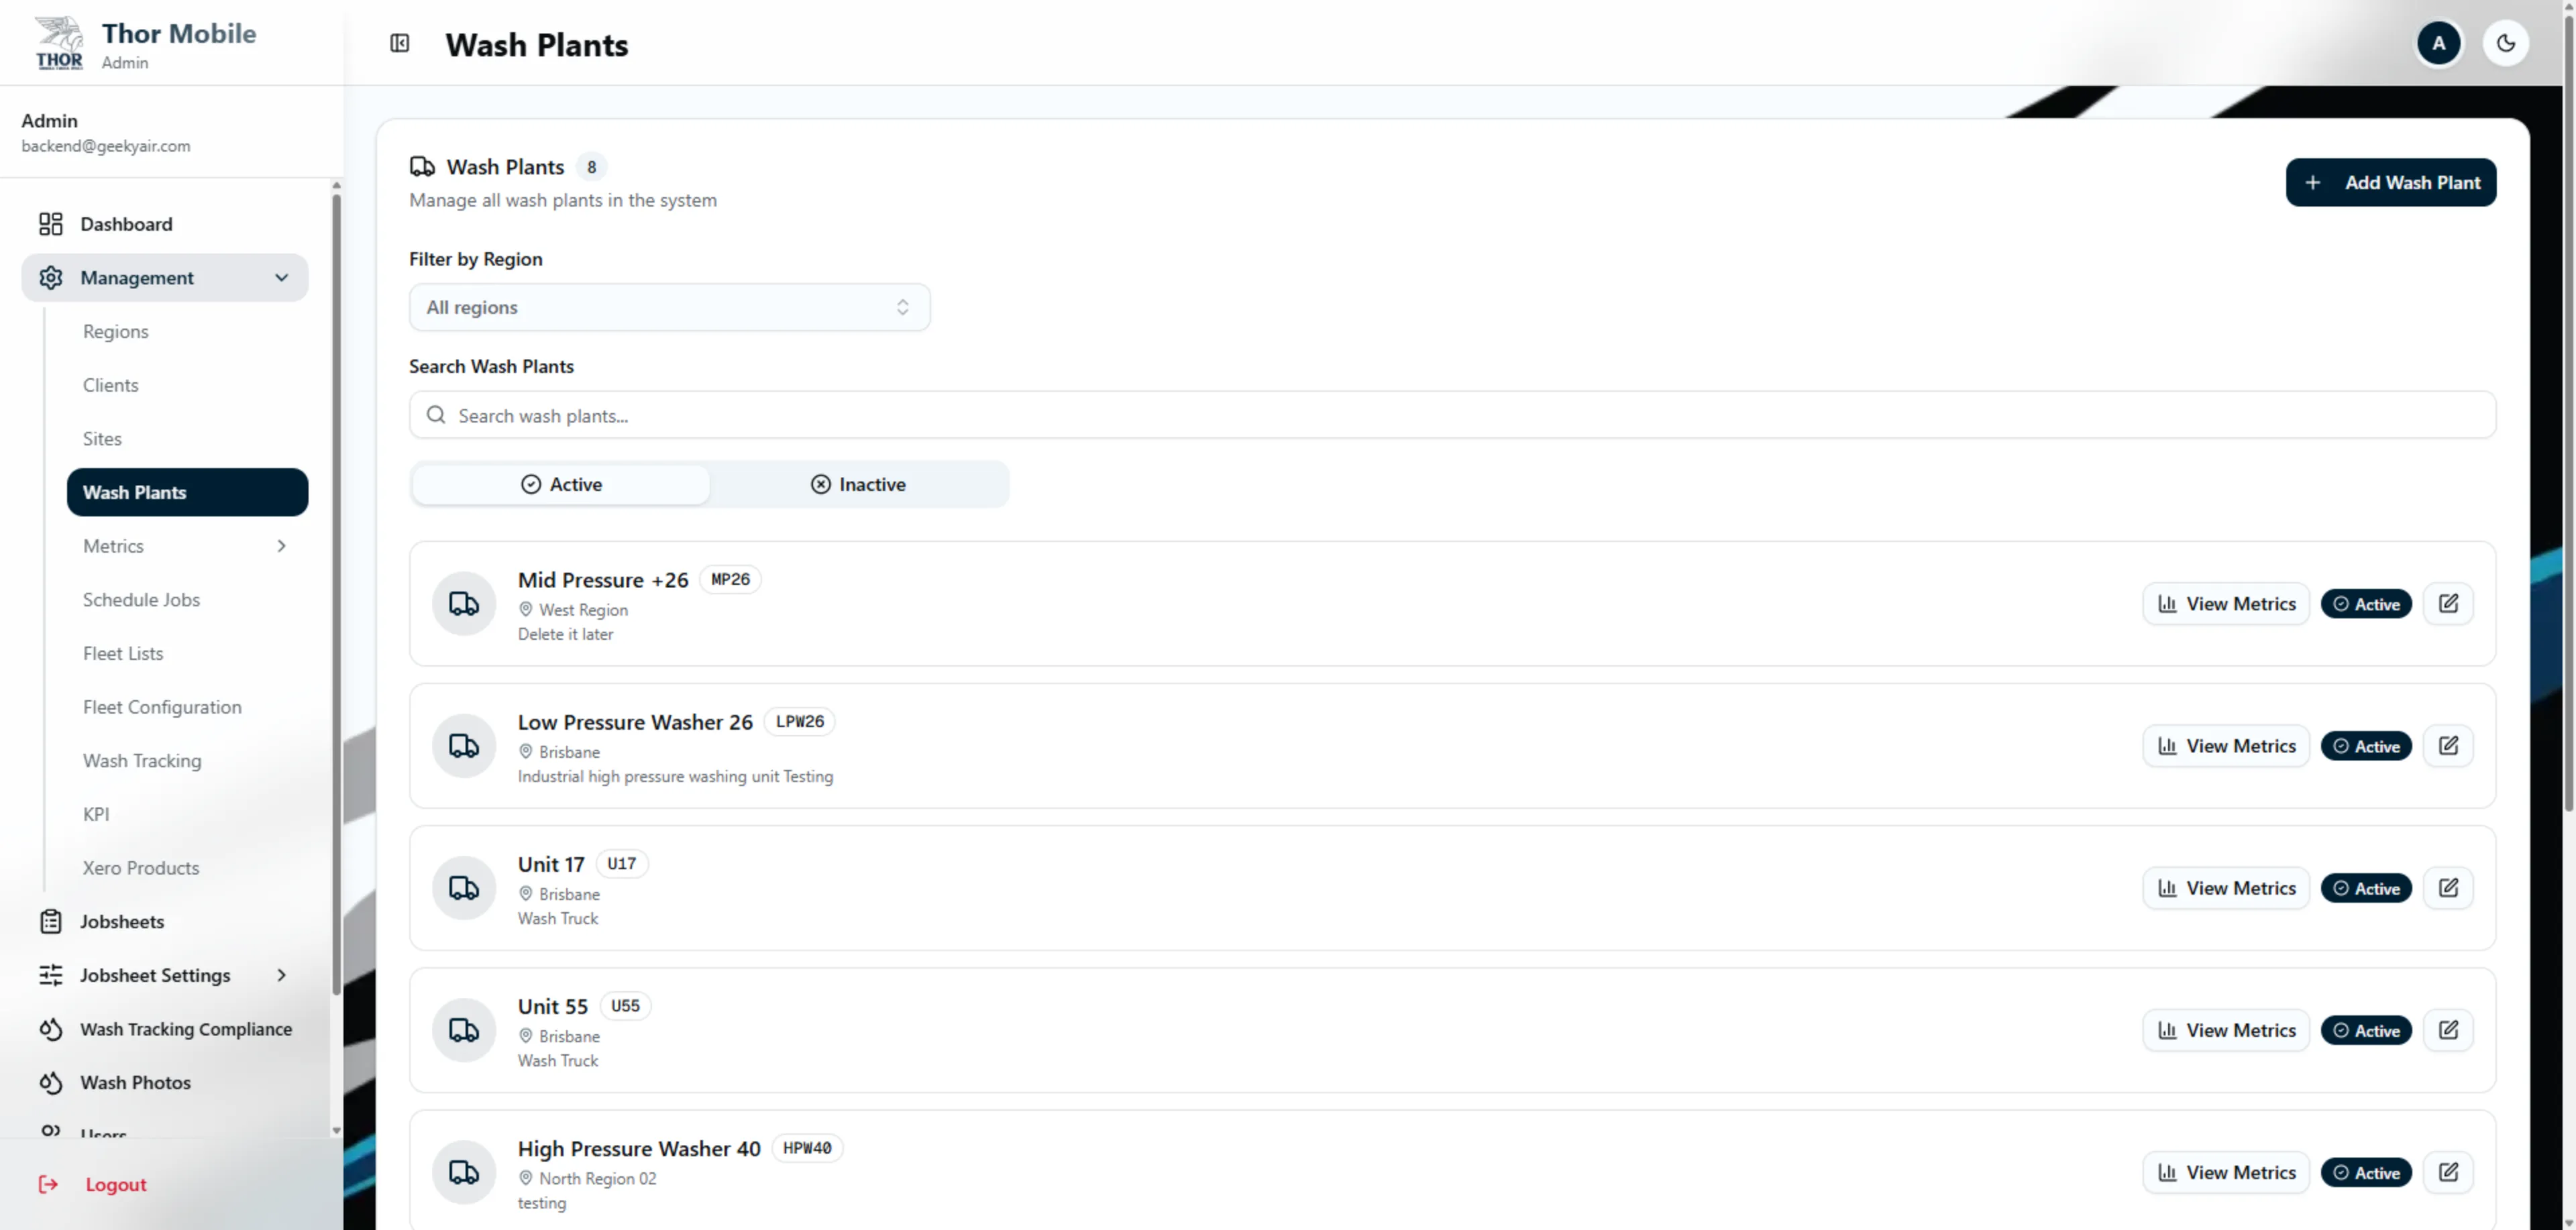The image size is (2576, 1230).
Task: Click the Thor logo in sidebar
Action: 60,43
